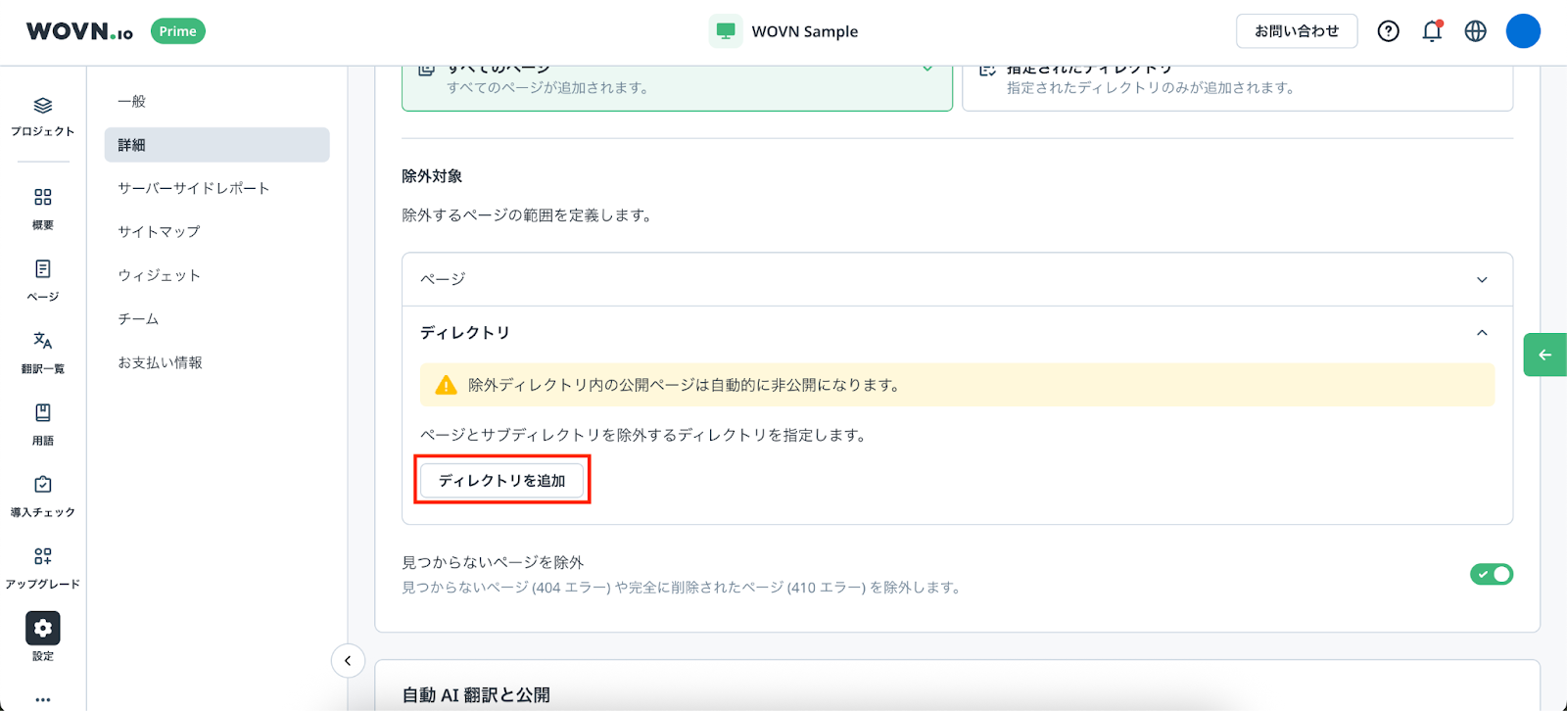Select サイトマップ in settings menu
Viewport: 1567px width, 711px height.
pyautogui.click(x=159, y=232)
